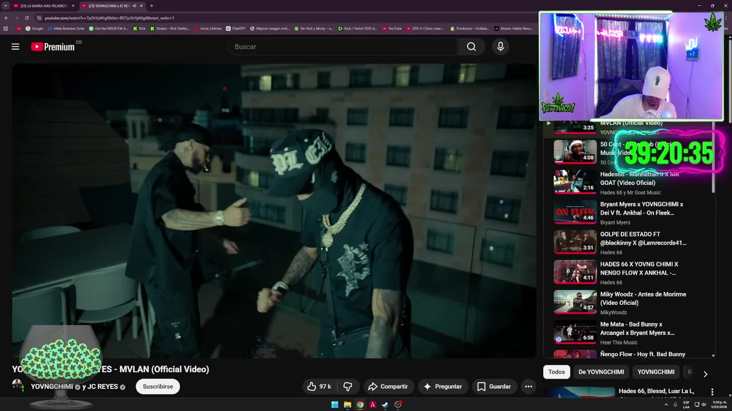
Task: Open the apps grid in bookmarks bar
Action: click(6, 28)
